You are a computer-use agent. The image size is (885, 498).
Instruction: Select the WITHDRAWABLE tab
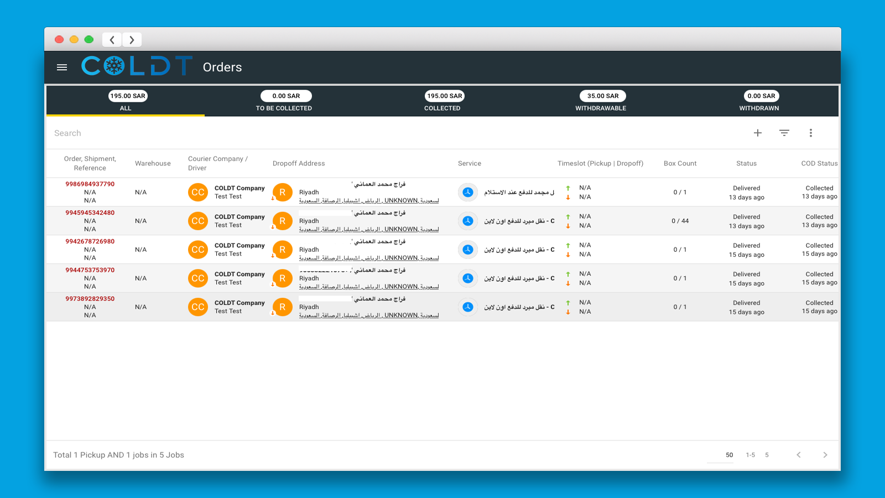click(x=601, y=101)
